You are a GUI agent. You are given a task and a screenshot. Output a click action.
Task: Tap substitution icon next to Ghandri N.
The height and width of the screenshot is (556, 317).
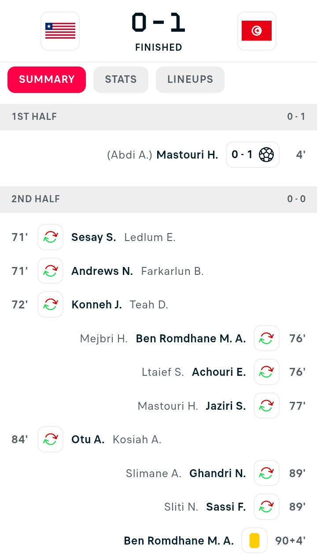[266, 473]
